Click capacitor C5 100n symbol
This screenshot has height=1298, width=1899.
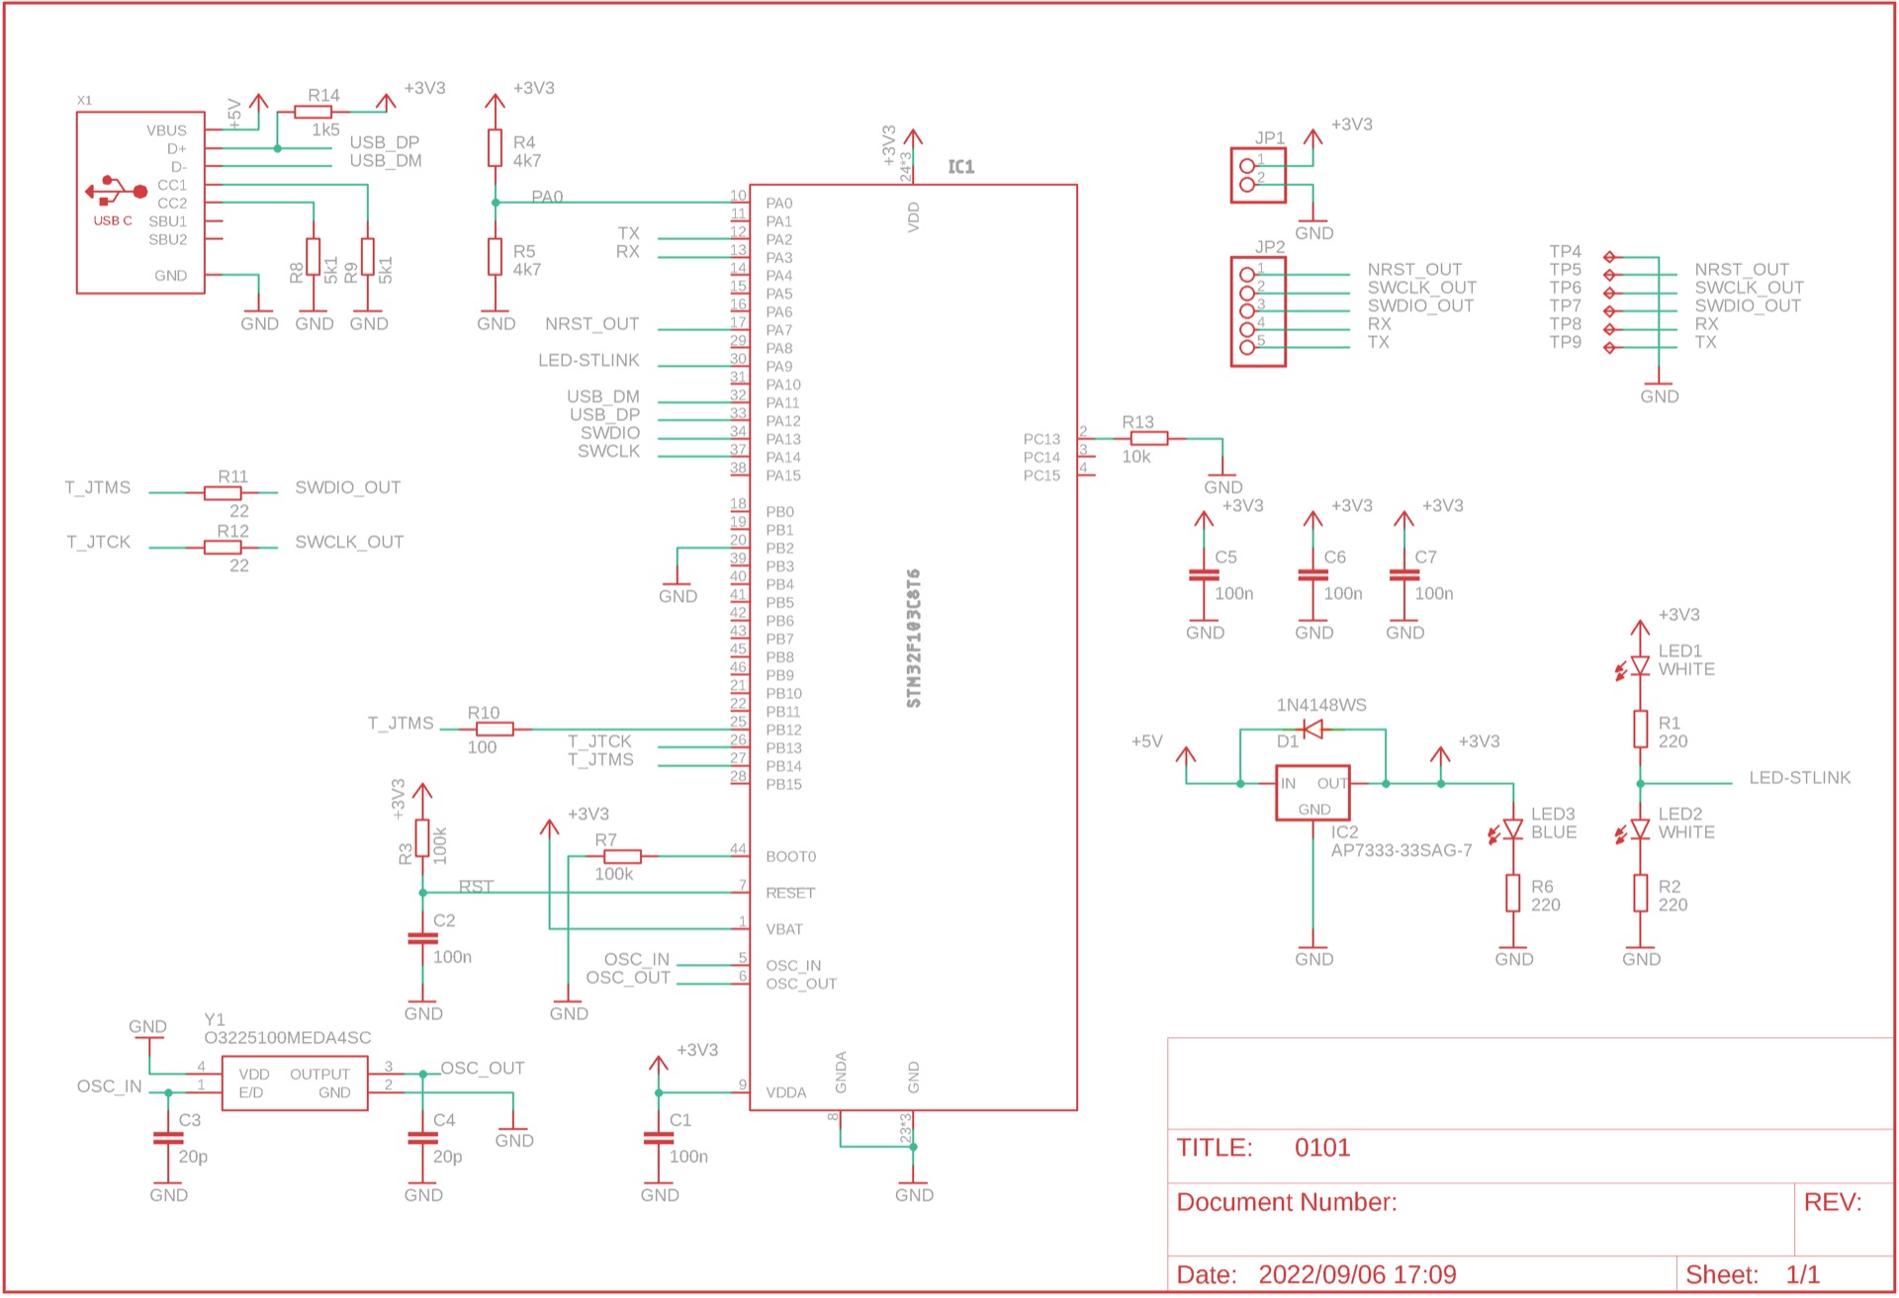tap(1203, 575)
